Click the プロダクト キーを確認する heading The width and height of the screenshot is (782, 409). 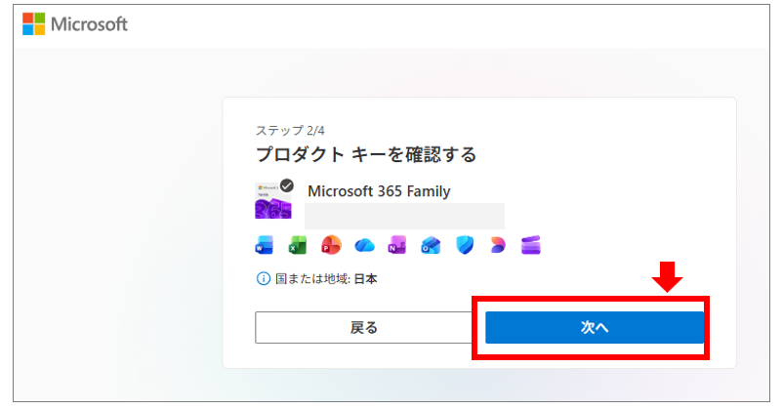366,154
